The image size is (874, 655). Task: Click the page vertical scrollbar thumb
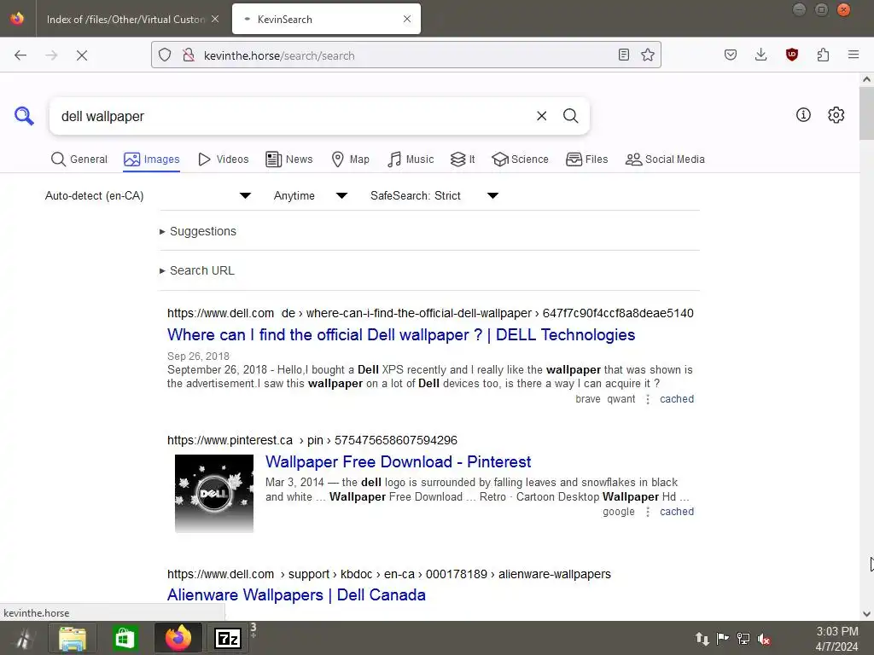coord(866,113)
